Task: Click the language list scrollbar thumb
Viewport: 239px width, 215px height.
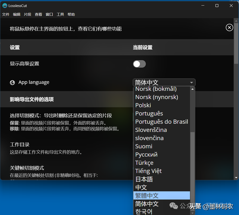Action: click(193, 171)
